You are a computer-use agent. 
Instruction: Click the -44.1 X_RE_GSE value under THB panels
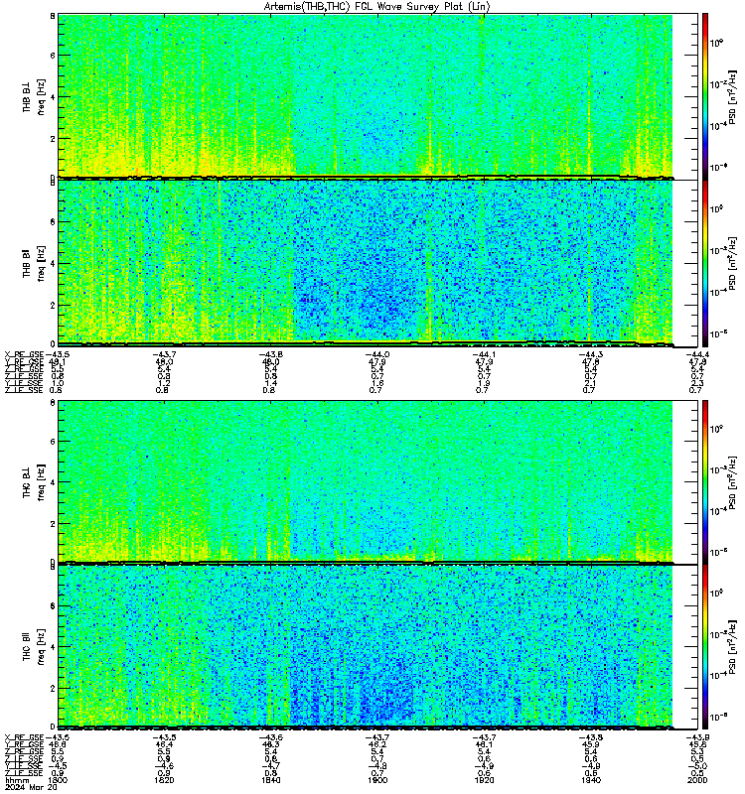[484, 354]
